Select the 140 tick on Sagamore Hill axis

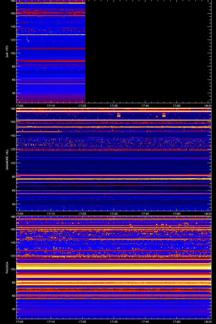coord(13,136)
